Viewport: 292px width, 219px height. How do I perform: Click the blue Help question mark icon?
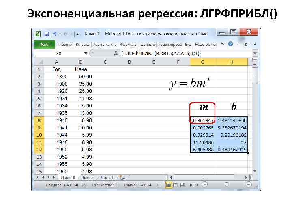click(x=230, y=44)
